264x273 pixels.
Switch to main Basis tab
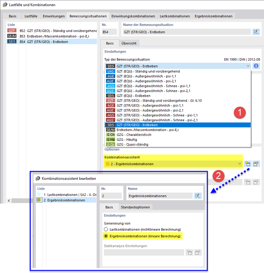coord(13,16)
